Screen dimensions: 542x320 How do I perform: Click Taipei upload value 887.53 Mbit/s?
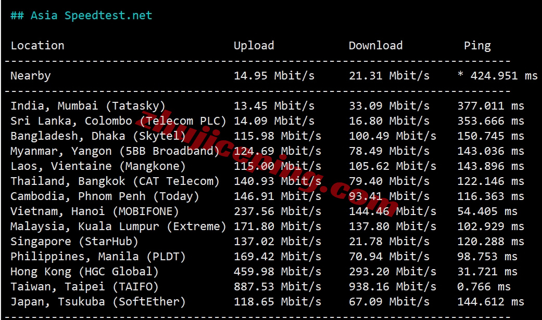278,287
